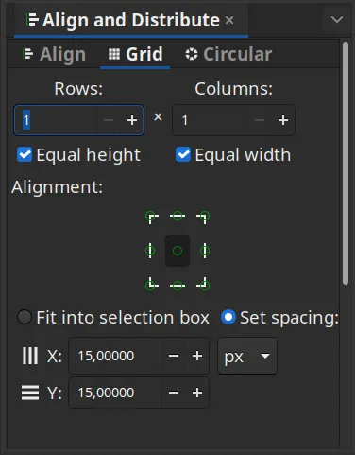Select bottom-right alignment anchor

(x=203, y=284)
